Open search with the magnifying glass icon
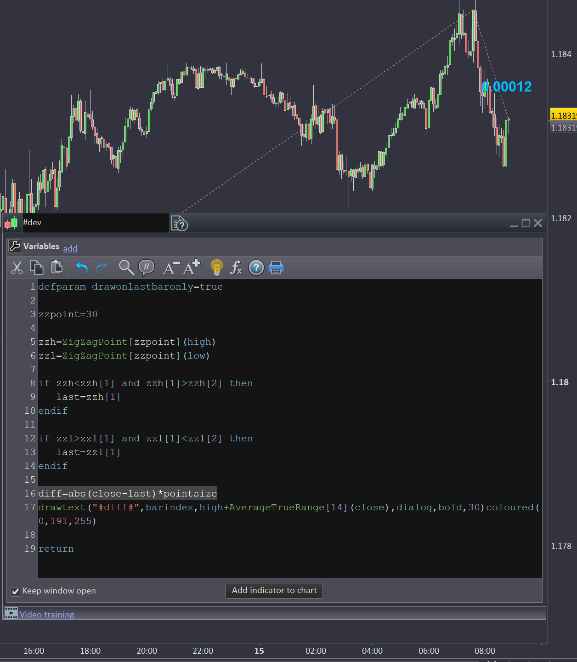The image size is (577, 662). (126, 268)
